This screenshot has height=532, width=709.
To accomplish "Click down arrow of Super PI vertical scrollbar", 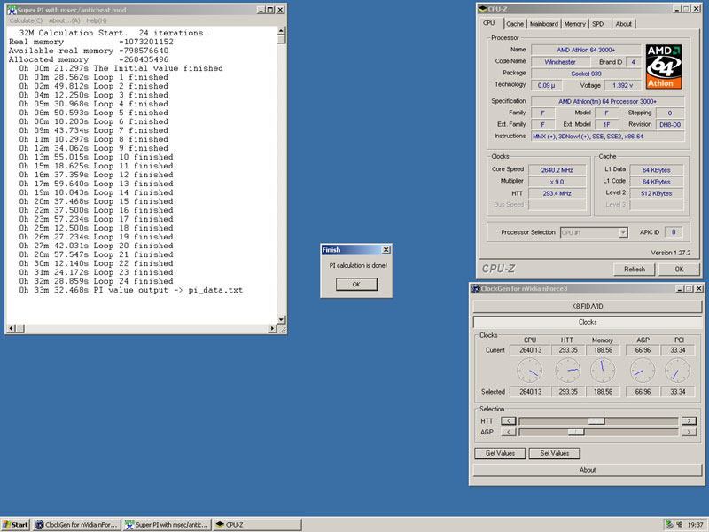I will tap(281, 320).
